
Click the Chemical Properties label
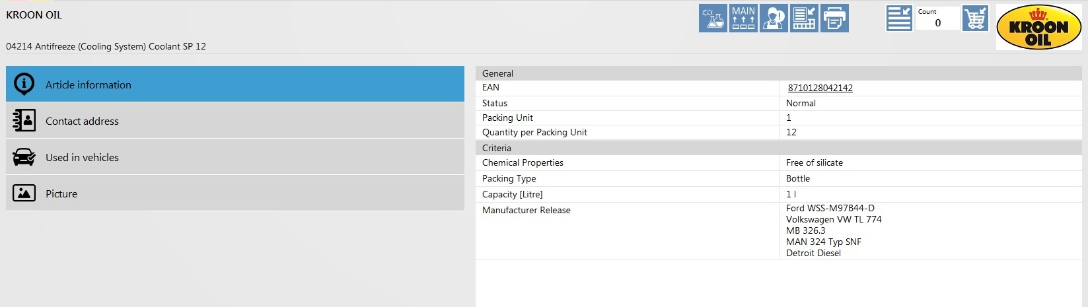pyautogui.click(x=523, y=162)
